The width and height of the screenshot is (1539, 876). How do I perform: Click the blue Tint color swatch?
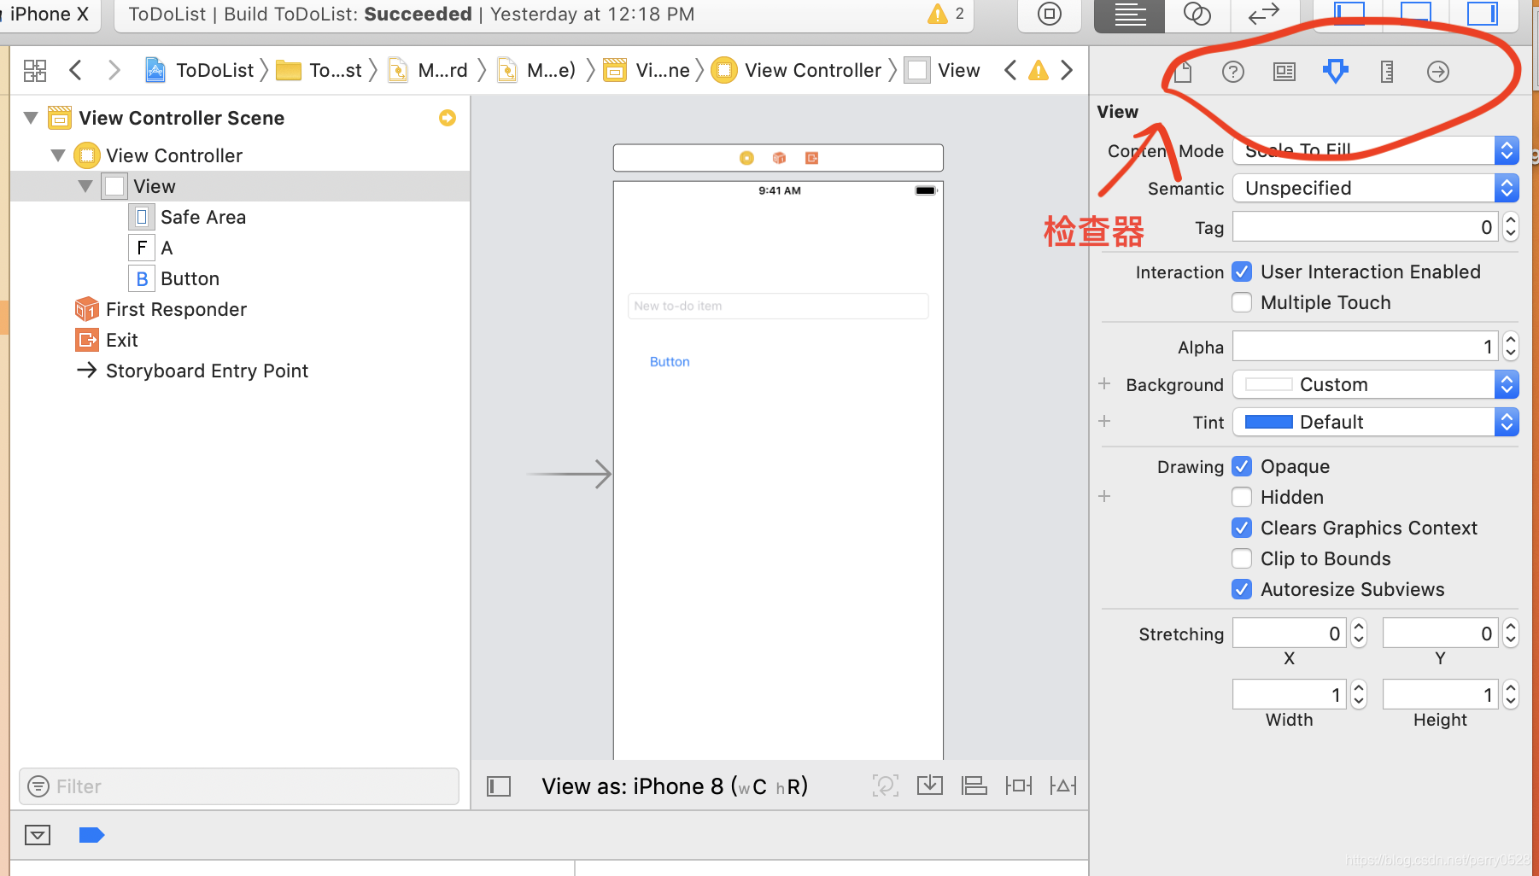pos(1268,422)
